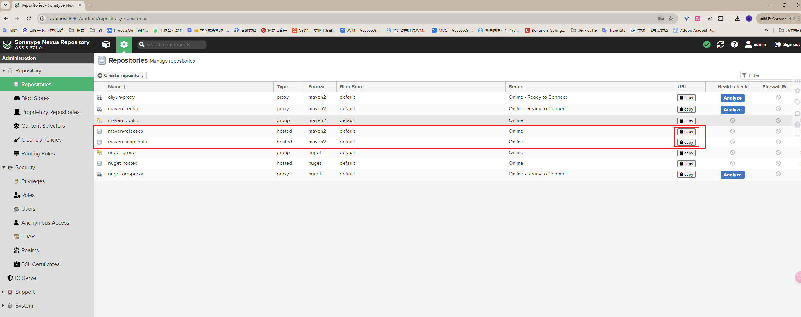Collapse the Security tree section

click(x=4, y=167)
